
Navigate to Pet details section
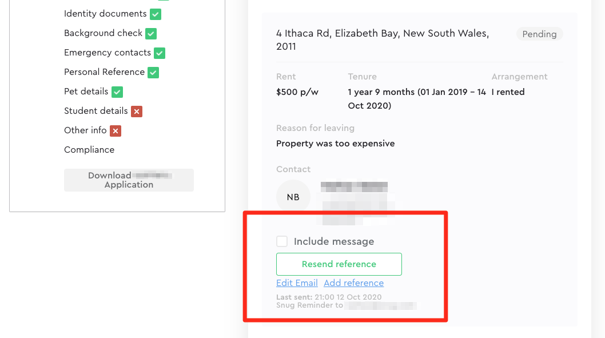coord(86,92)
